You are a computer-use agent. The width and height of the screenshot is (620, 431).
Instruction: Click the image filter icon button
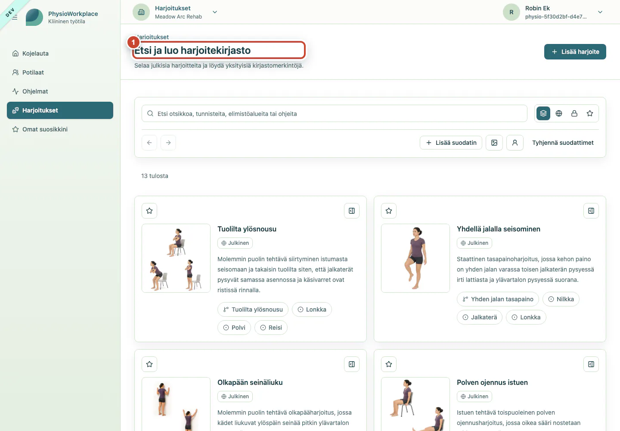[x=494, y=143]
